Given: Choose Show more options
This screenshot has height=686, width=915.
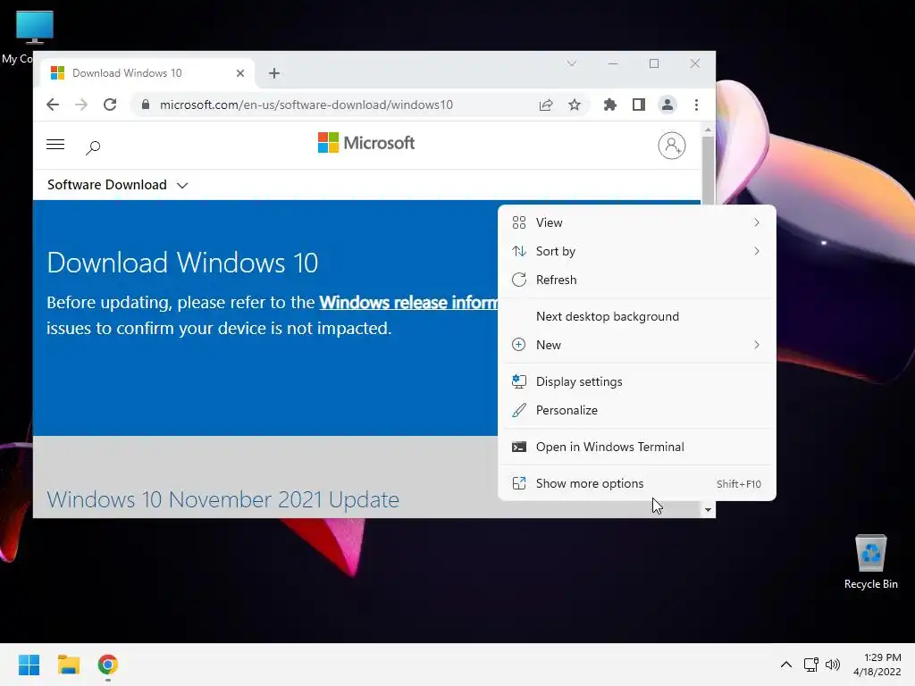Looking at the screenshot, I should click(x=636, y=483).
